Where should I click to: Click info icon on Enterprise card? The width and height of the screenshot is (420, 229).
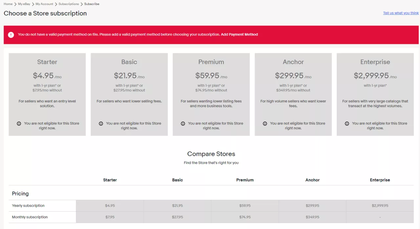pos(347,124)
